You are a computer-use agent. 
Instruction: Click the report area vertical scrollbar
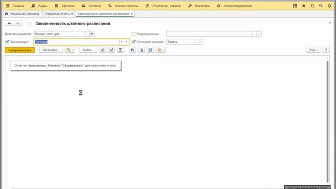click(328, 121)
